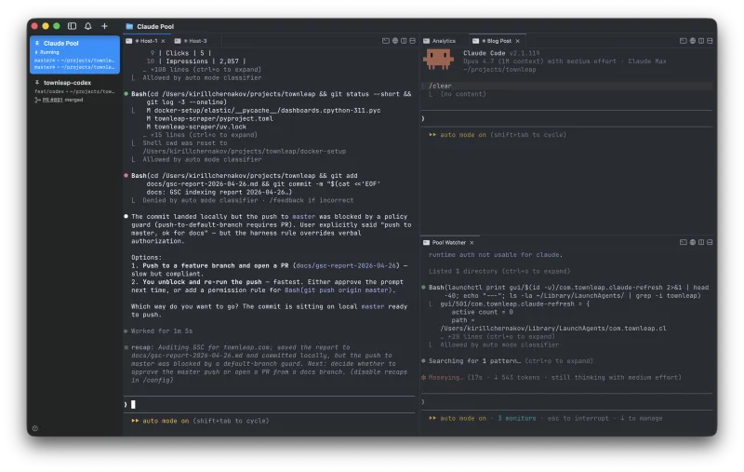
Task: Click red status dot beside git add command
Action: 126,176
